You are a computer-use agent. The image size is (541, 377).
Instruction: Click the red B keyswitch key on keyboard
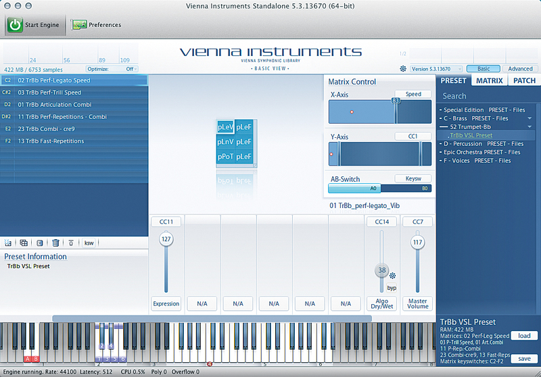point(36,359)
